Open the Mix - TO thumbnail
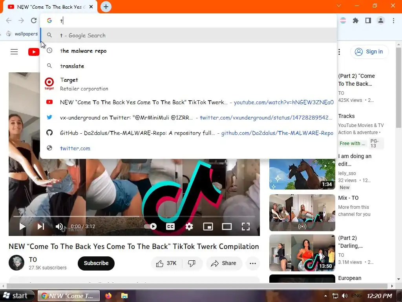Image resolution: width=402 pixels, height=302 pixels. (x=302, y=213)
